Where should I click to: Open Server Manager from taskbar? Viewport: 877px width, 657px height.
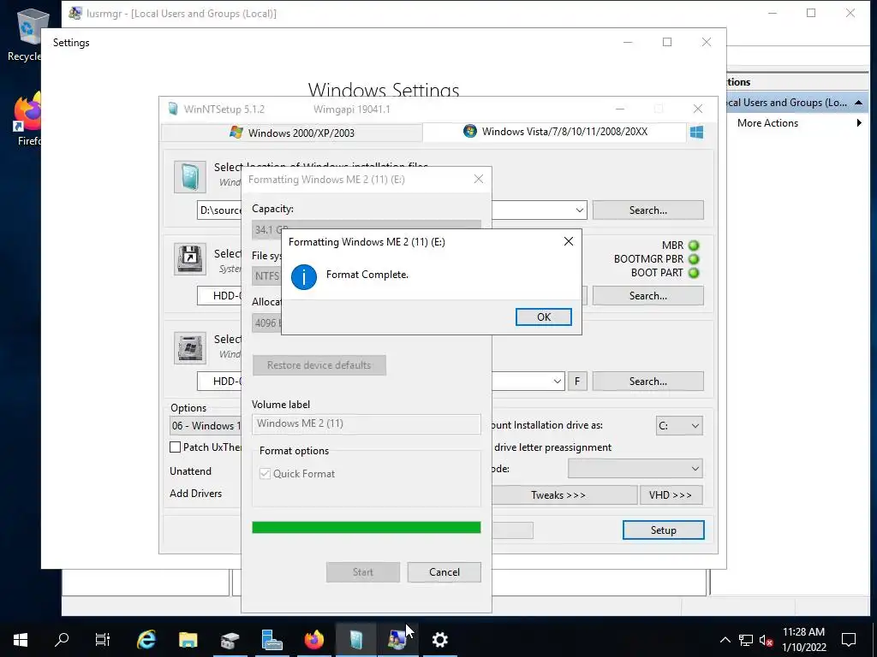(271, 640)
